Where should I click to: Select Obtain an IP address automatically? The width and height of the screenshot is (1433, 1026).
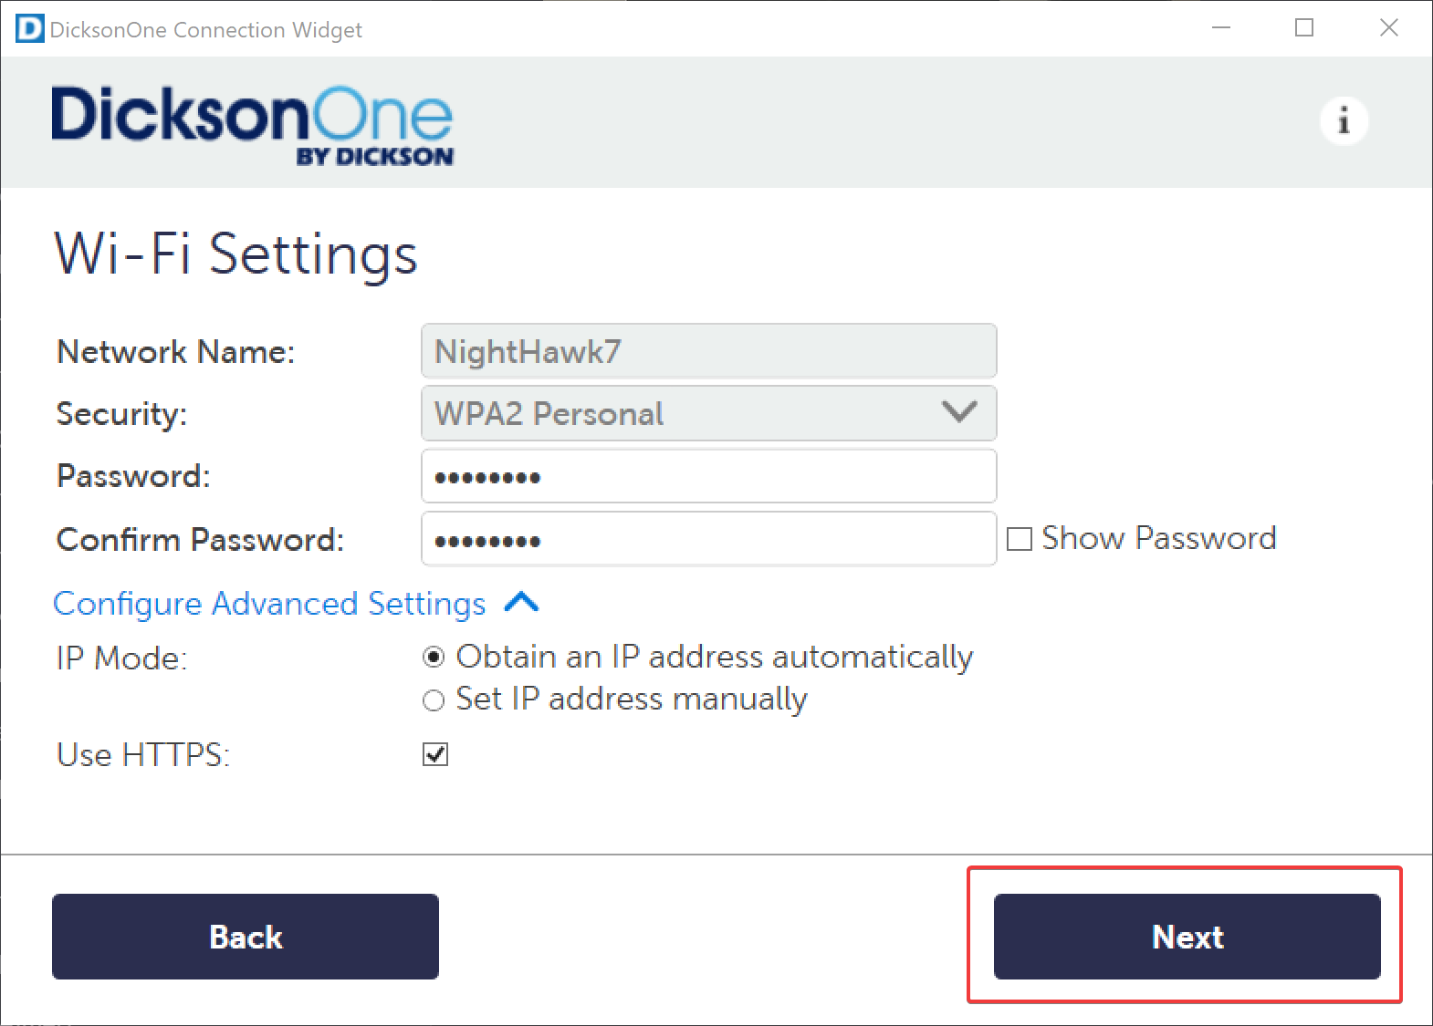click(x=433, y=656)
